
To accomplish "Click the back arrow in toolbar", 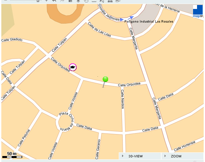I will click(54, 1).
